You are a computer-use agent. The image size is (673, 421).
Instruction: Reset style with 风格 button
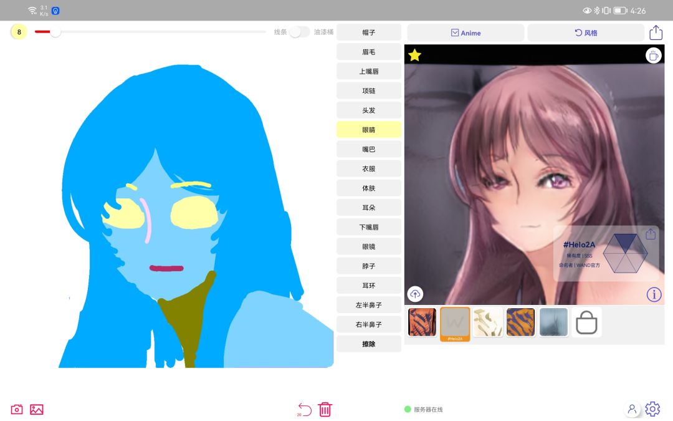pyautogui.click(x=586, y=32)
